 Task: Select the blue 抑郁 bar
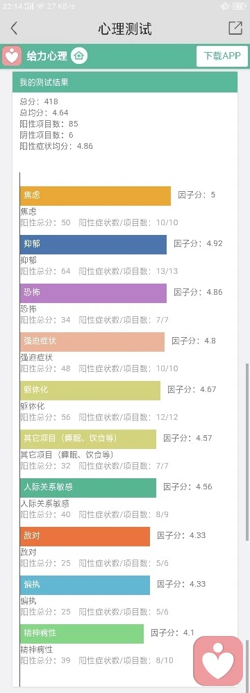point(93,245)
